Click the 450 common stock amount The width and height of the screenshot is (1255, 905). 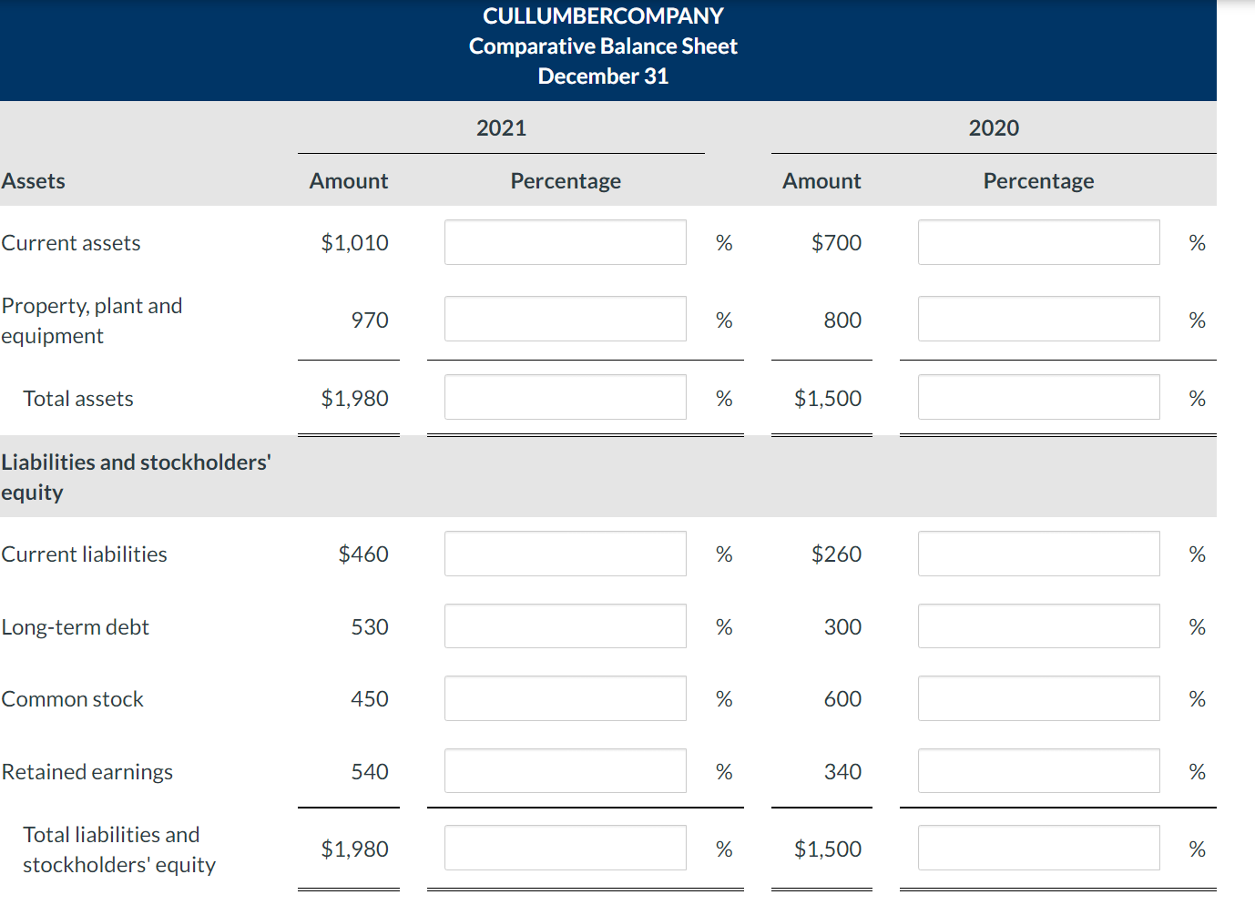click(x=370, y=699)
